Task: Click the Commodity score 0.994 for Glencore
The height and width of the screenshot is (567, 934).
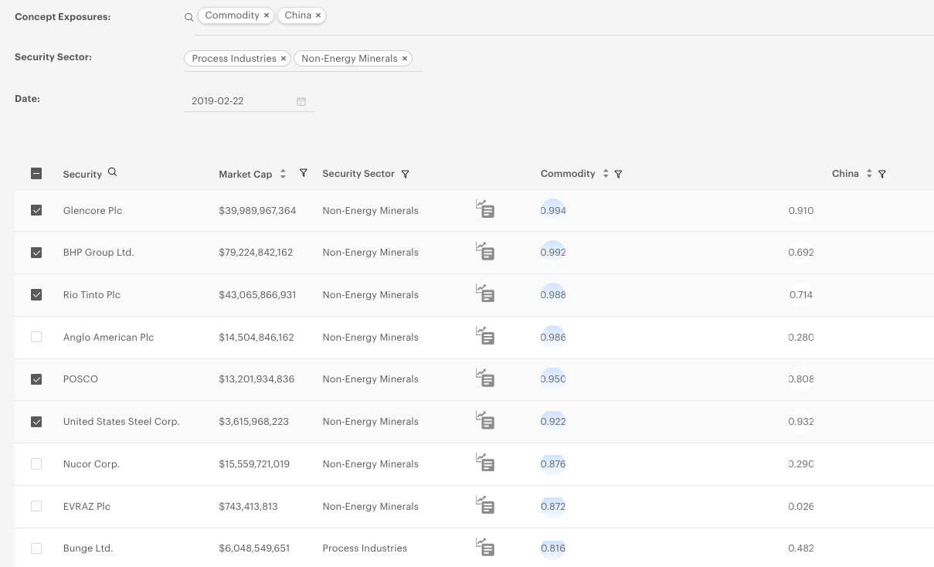Action: (x=553, y=210)
